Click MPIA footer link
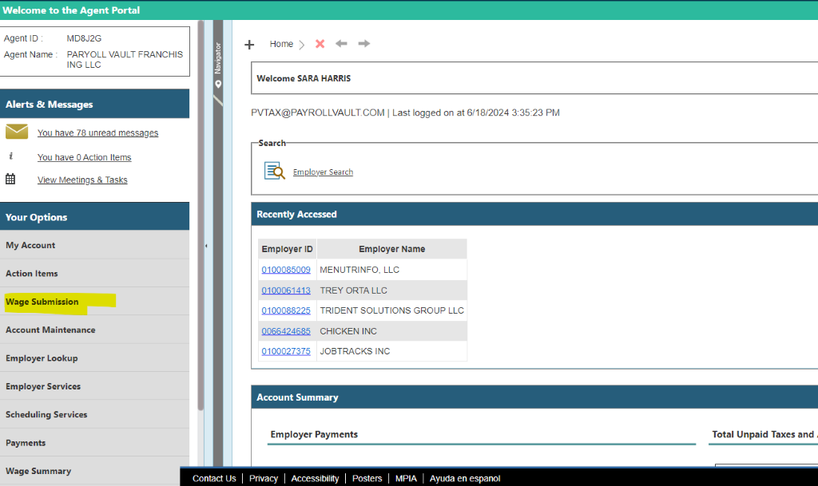The height and width of the screenshot is (486, 818). 406,478
